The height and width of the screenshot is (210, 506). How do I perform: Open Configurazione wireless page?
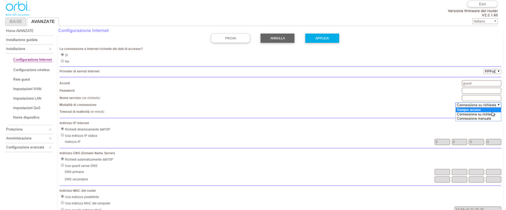(31, 70)
